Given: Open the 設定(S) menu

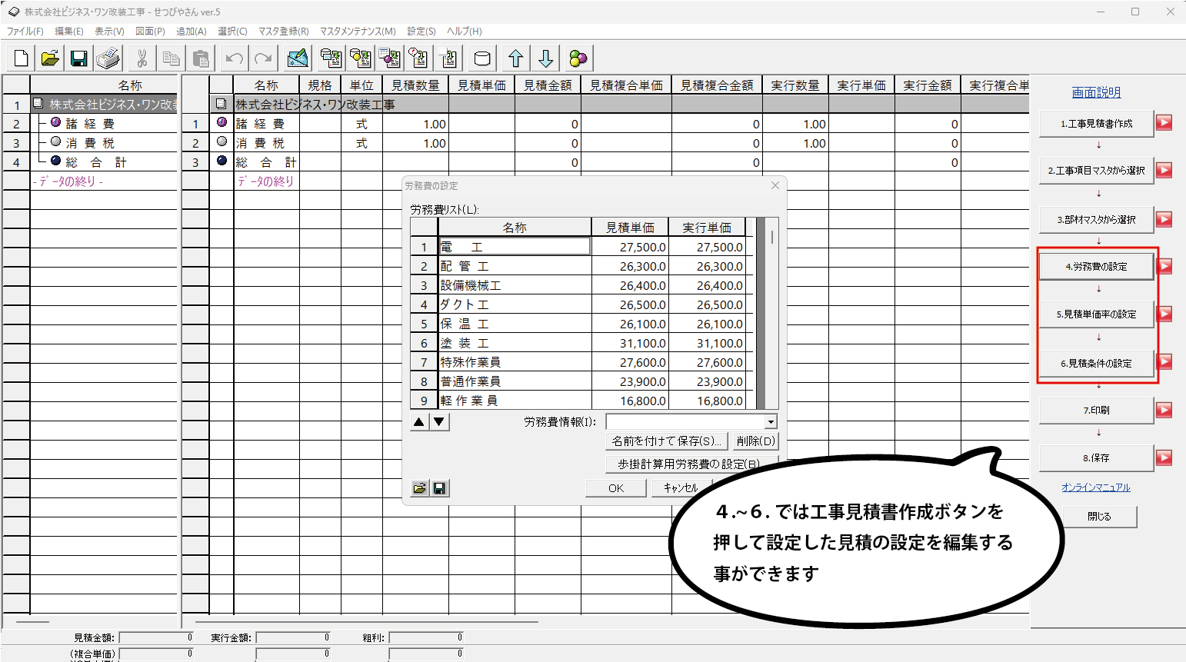Looking at the screenshot, I should point(421,32).
